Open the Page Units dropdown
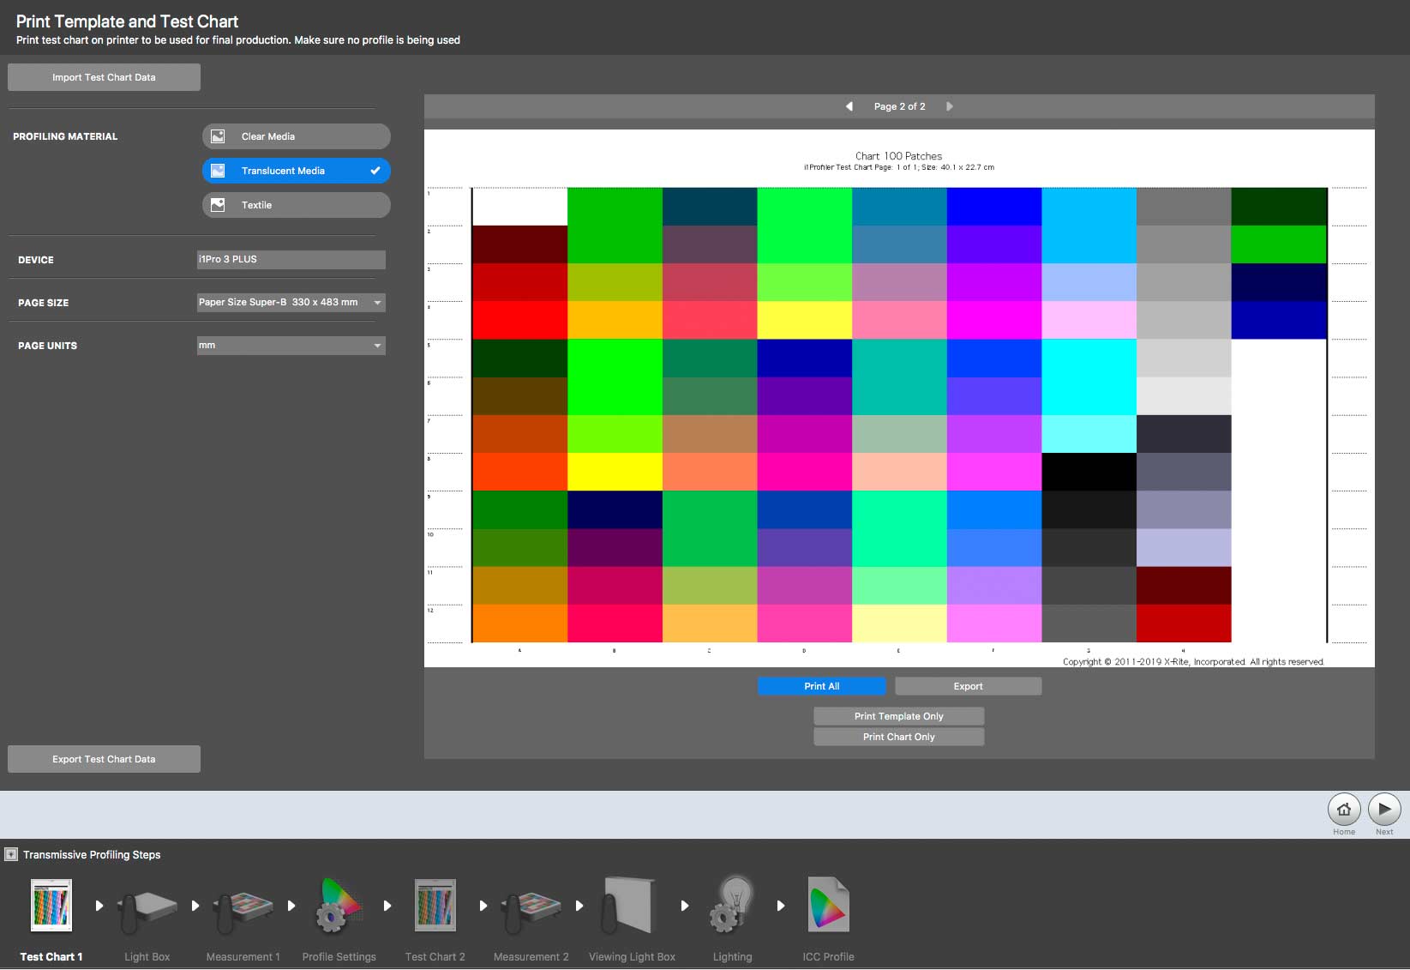 (291, 346)
